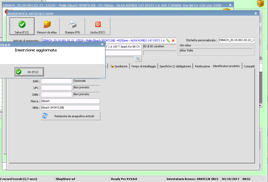
Task: Click the Stampa (F9) printer button
Action: point(72,26)
